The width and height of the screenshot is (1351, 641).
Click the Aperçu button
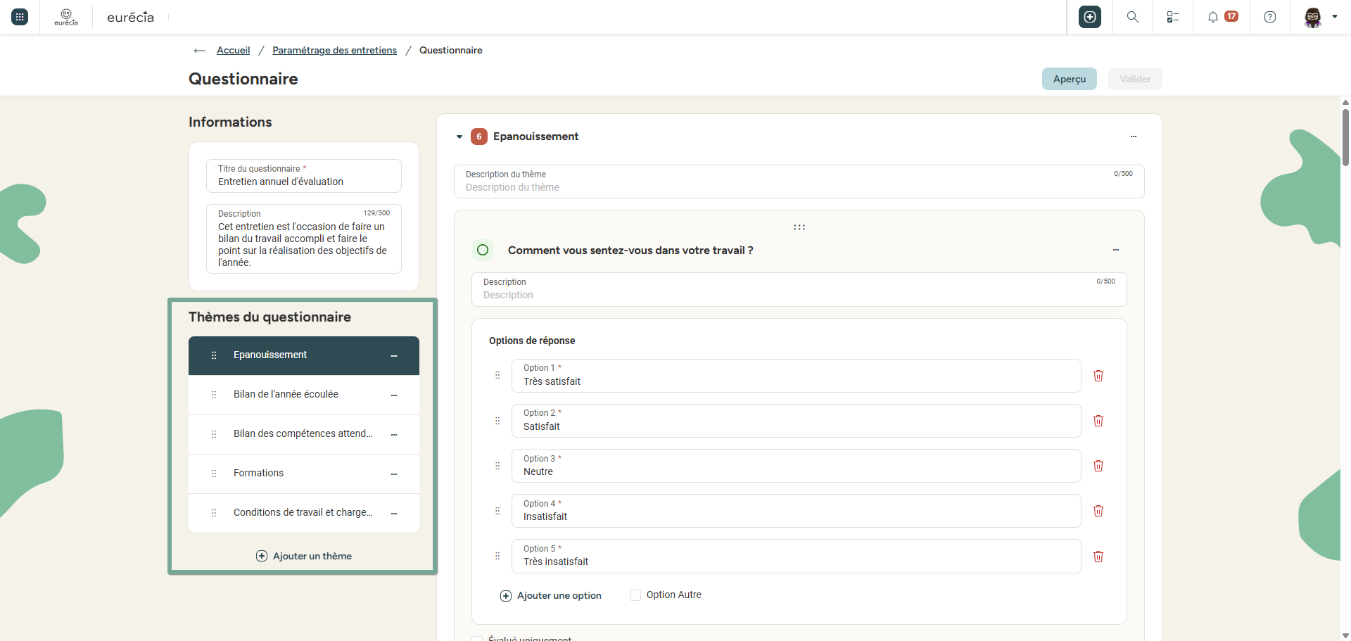click(x=1070, y=79)
